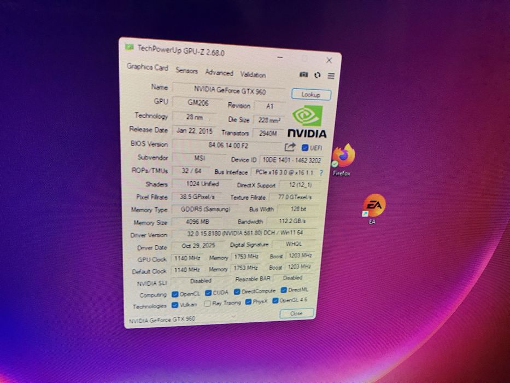Click the GPU Clock row Boost 1203 MHz
The height and width of the screenshot is (383, 510).
pos(300,256)
